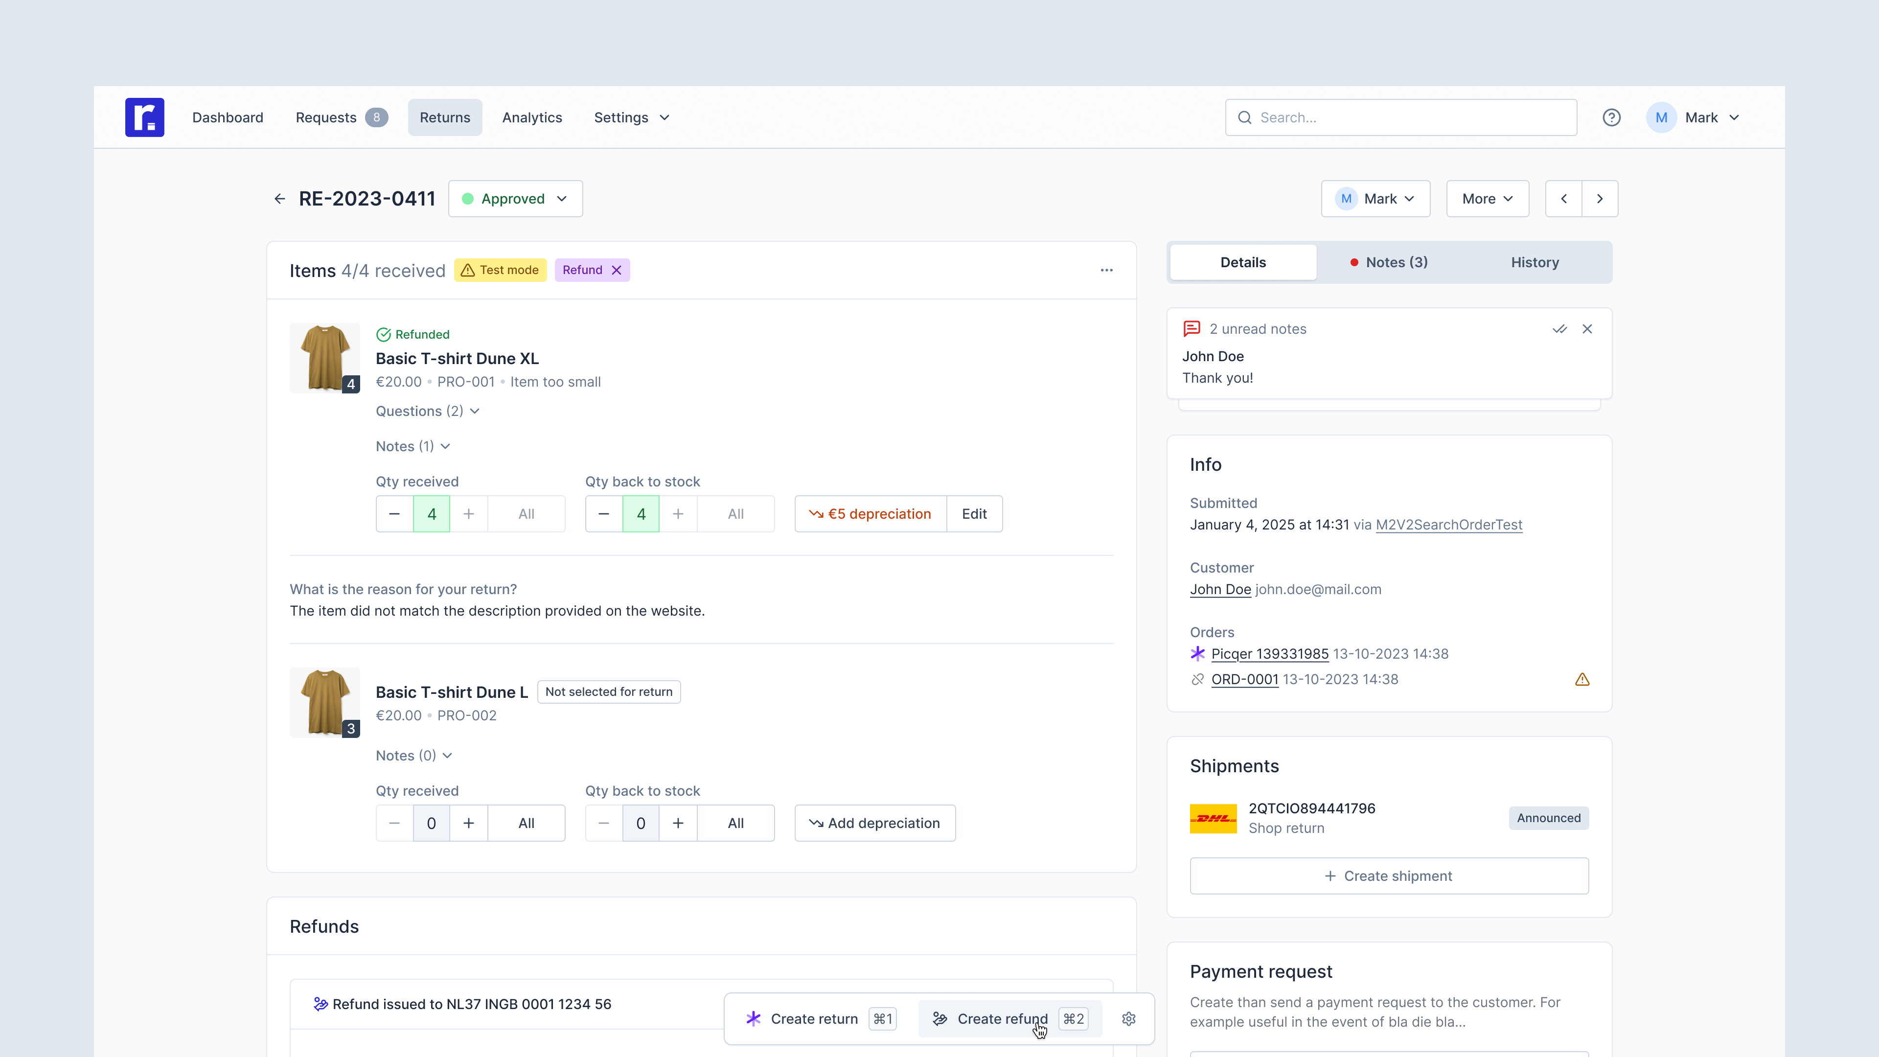
Task: Click the back arrow beside RE-2023-0411
Action: 280,198
